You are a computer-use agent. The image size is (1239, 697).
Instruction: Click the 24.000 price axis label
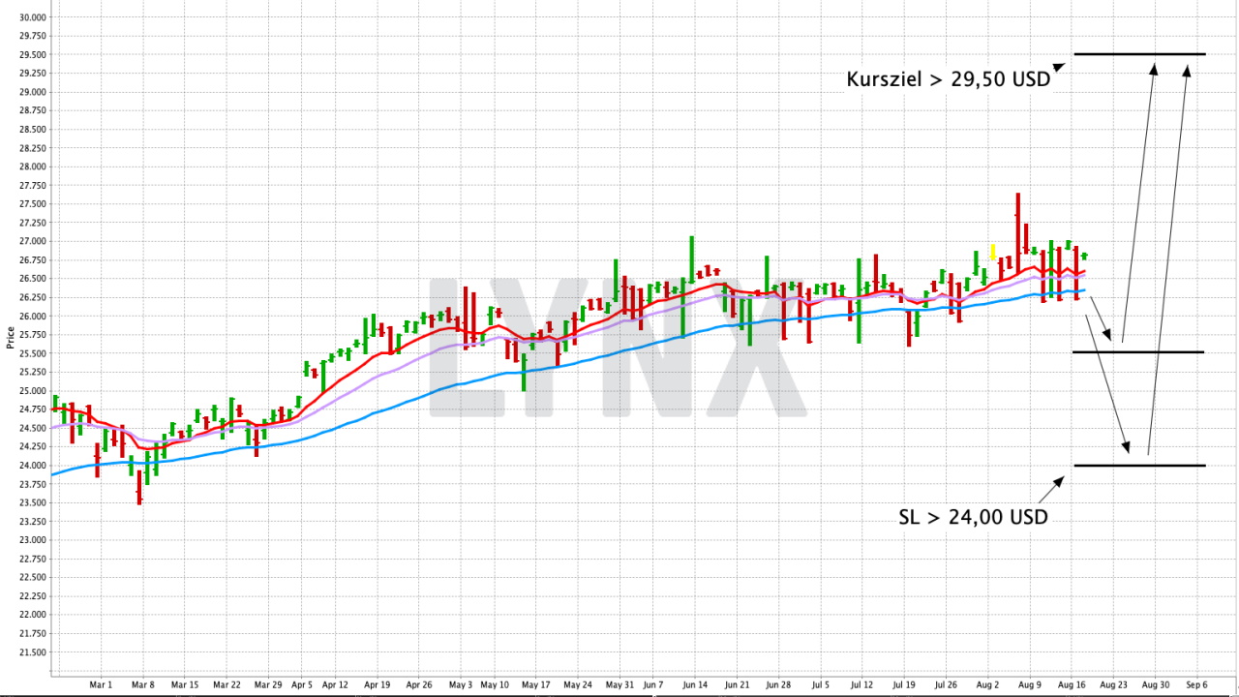[x=32, y=466]
